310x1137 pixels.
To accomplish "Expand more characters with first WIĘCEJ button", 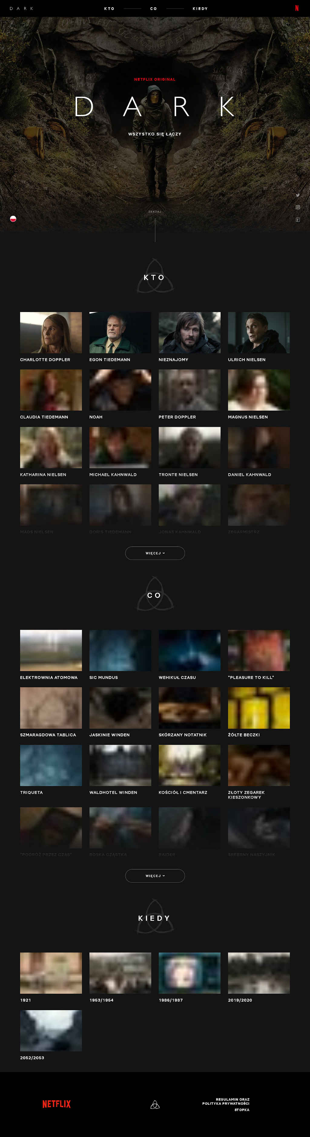I will pos(155,553).
